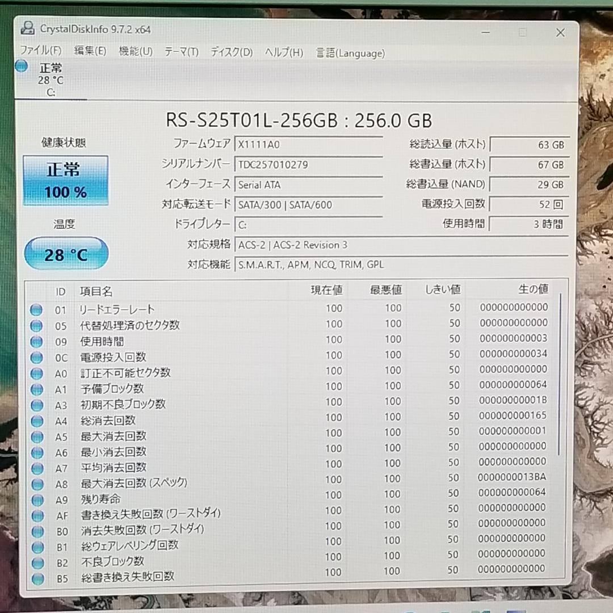Open the テーマ(T) menu
The image size is (613, 613).
182,52
